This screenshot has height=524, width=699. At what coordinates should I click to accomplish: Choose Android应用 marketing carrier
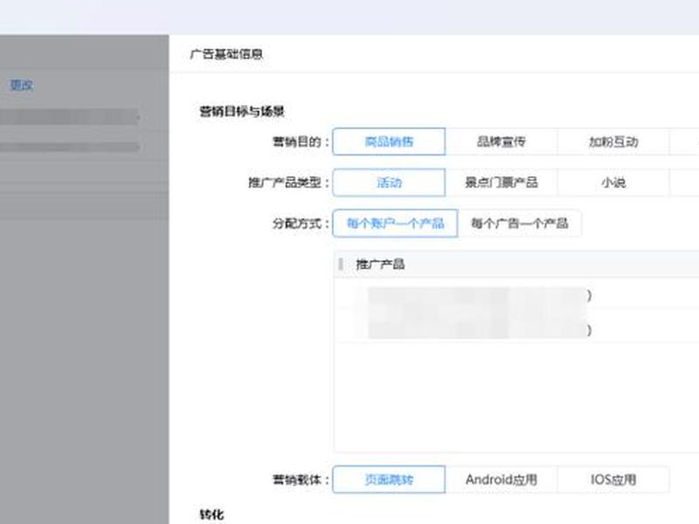(x=501, y=479)
